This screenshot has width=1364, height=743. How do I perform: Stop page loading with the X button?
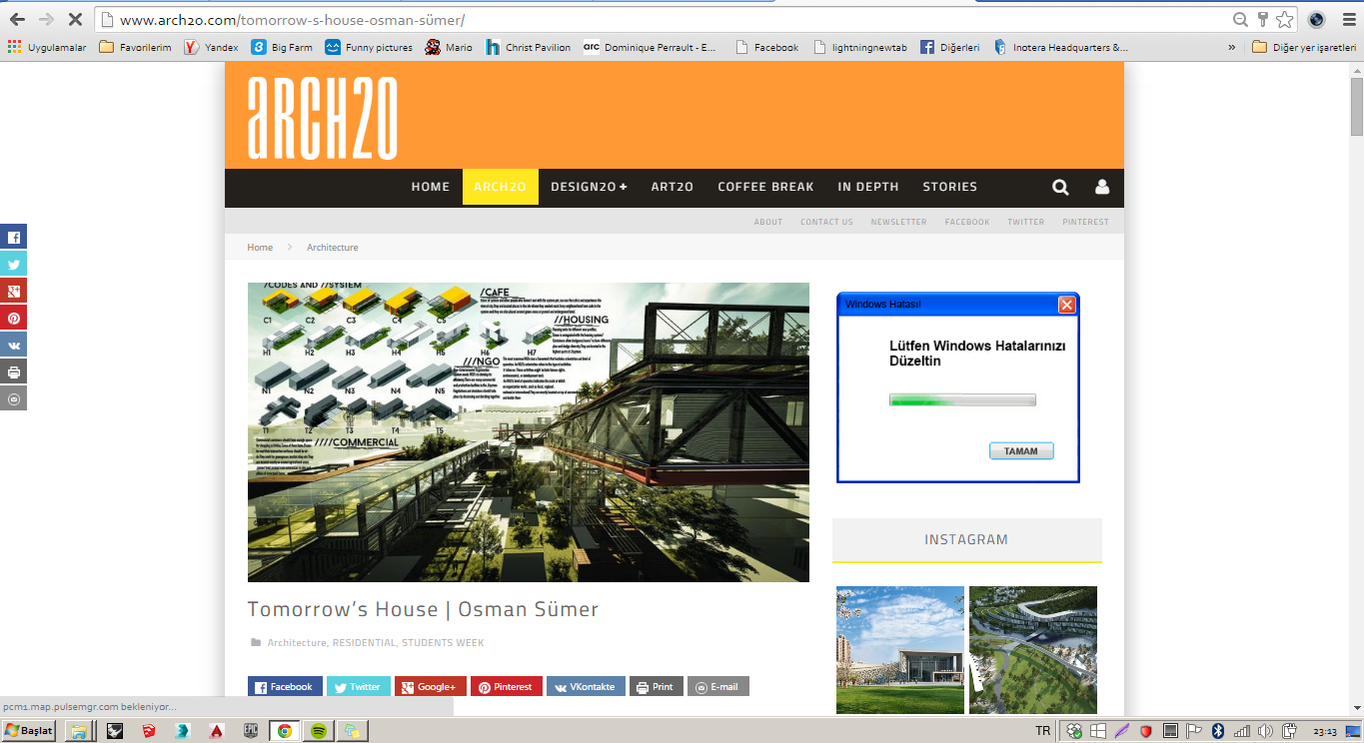tap(74, 19)
